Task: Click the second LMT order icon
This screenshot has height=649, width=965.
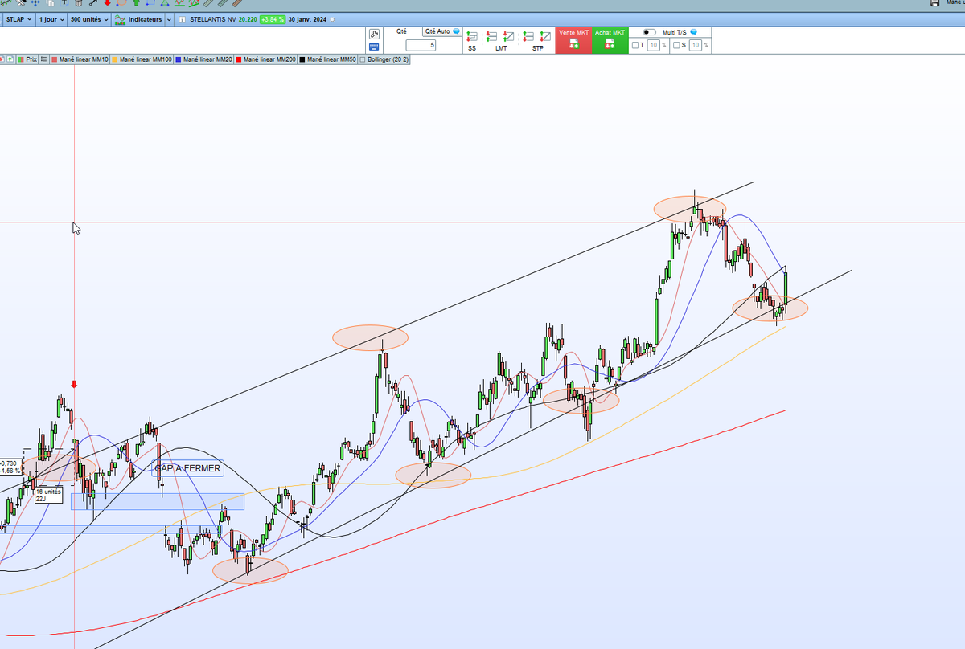Action: (x=509, y=36)
